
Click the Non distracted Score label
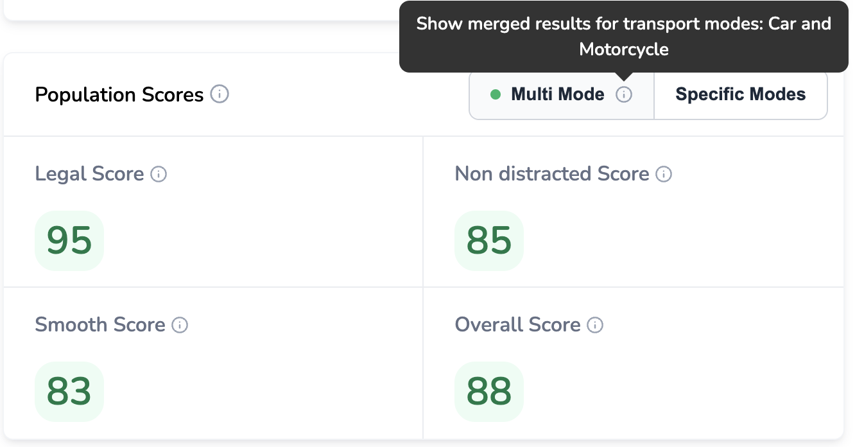(x=551, y=174)
